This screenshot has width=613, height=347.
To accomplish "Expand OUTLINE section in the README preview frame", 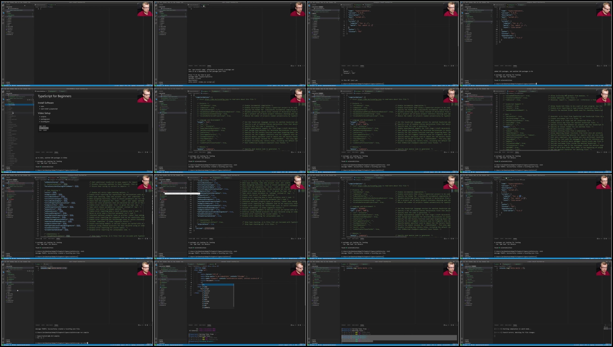I will tap(20, 167).
